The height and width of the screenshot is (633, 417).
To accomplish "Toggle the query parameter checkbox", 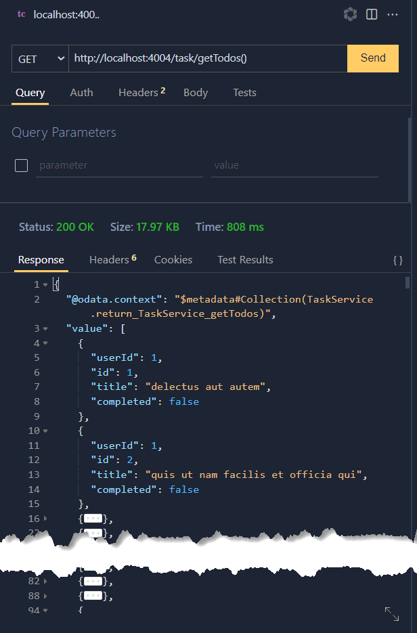I will (22, 165).
